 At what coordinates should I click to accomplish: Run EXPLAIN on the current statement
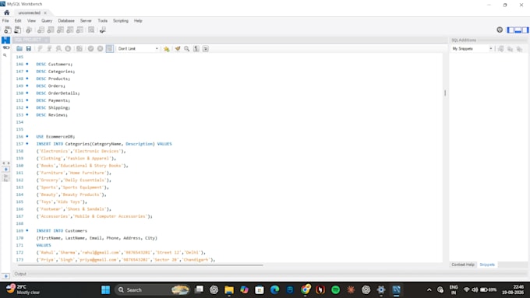tap(58, 48)
